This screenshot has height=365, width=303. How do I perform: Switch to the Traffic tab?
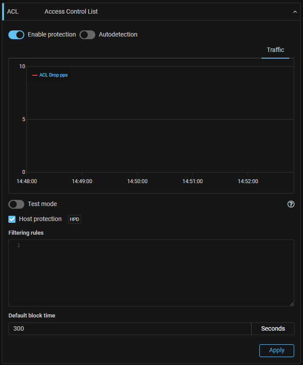(x=275, y=50)
